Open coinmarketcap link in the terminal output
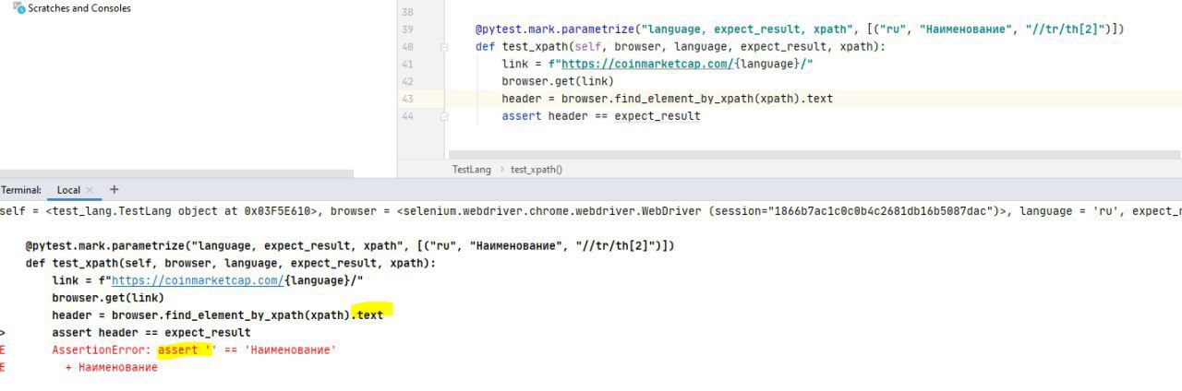The height and width of the screenshot is (391, 1182). click(198, 280)
